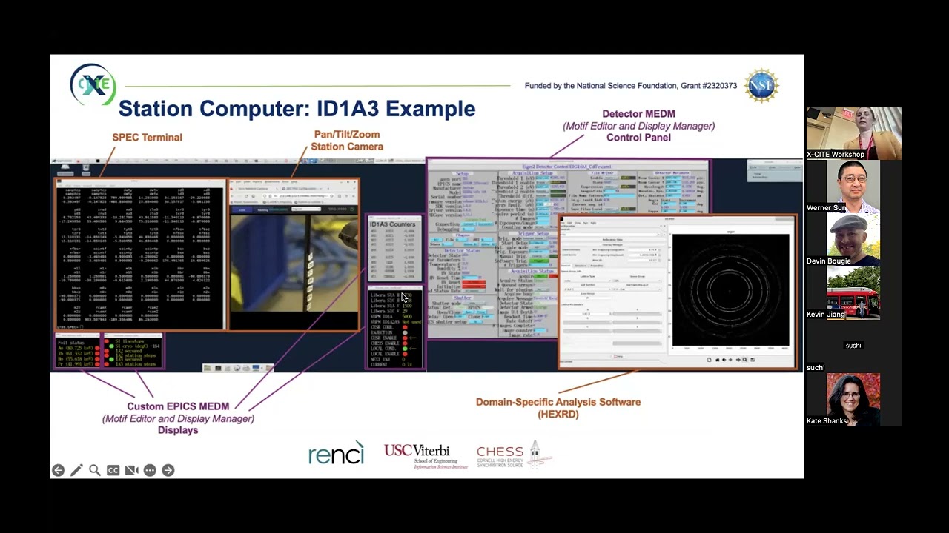
Task: Select Werner Sun's video tile
Action: pos(853,187)
